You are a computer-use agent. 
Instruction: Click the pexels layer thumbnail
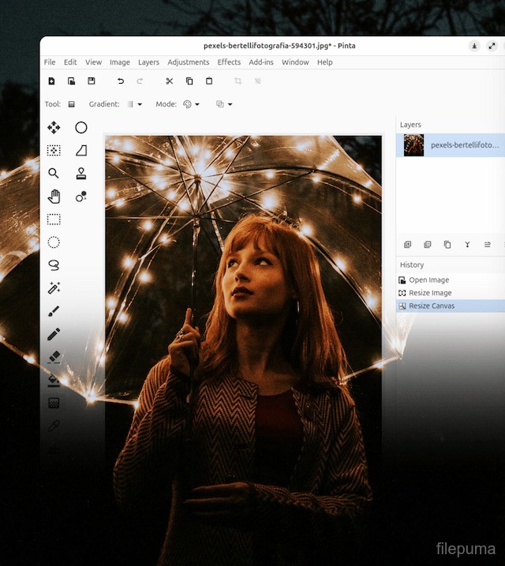point(413,145)
